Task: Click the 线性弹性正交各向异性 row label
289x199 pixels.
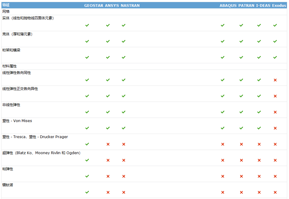Action: pyautogui.click(x=20, y=89)
